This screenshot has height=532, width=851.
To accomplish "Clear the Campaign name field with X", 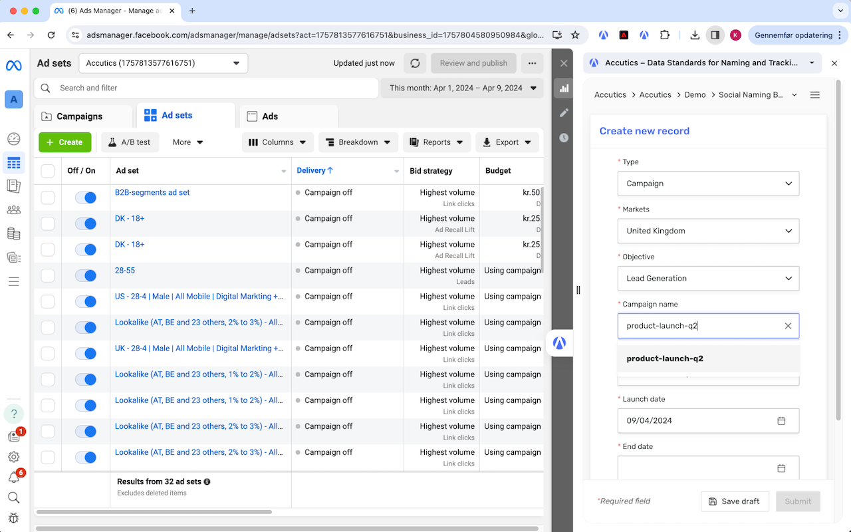I will pos(788,326).
